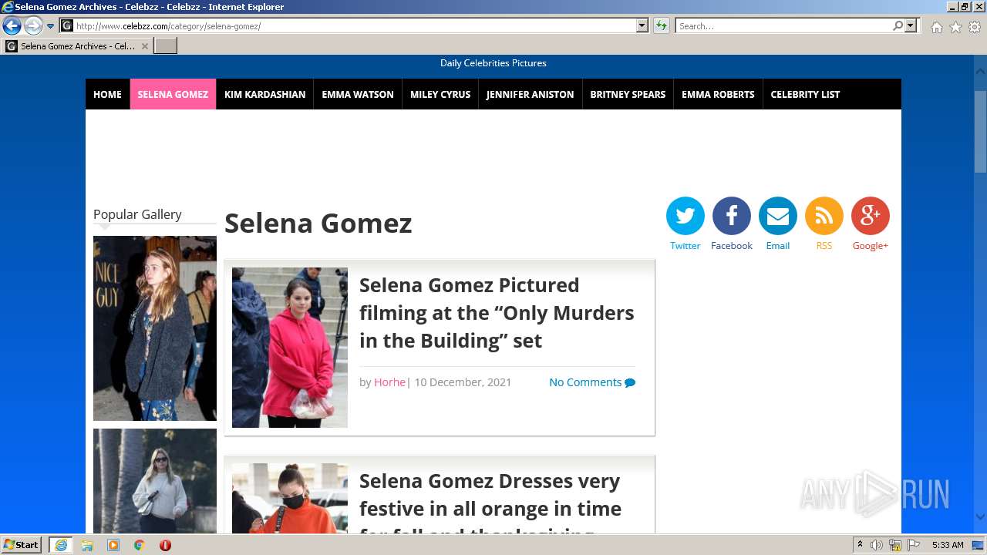The image size is (987, 555).
Task: Launch Internet Explorer from taskbar
Action: [60, 545]
